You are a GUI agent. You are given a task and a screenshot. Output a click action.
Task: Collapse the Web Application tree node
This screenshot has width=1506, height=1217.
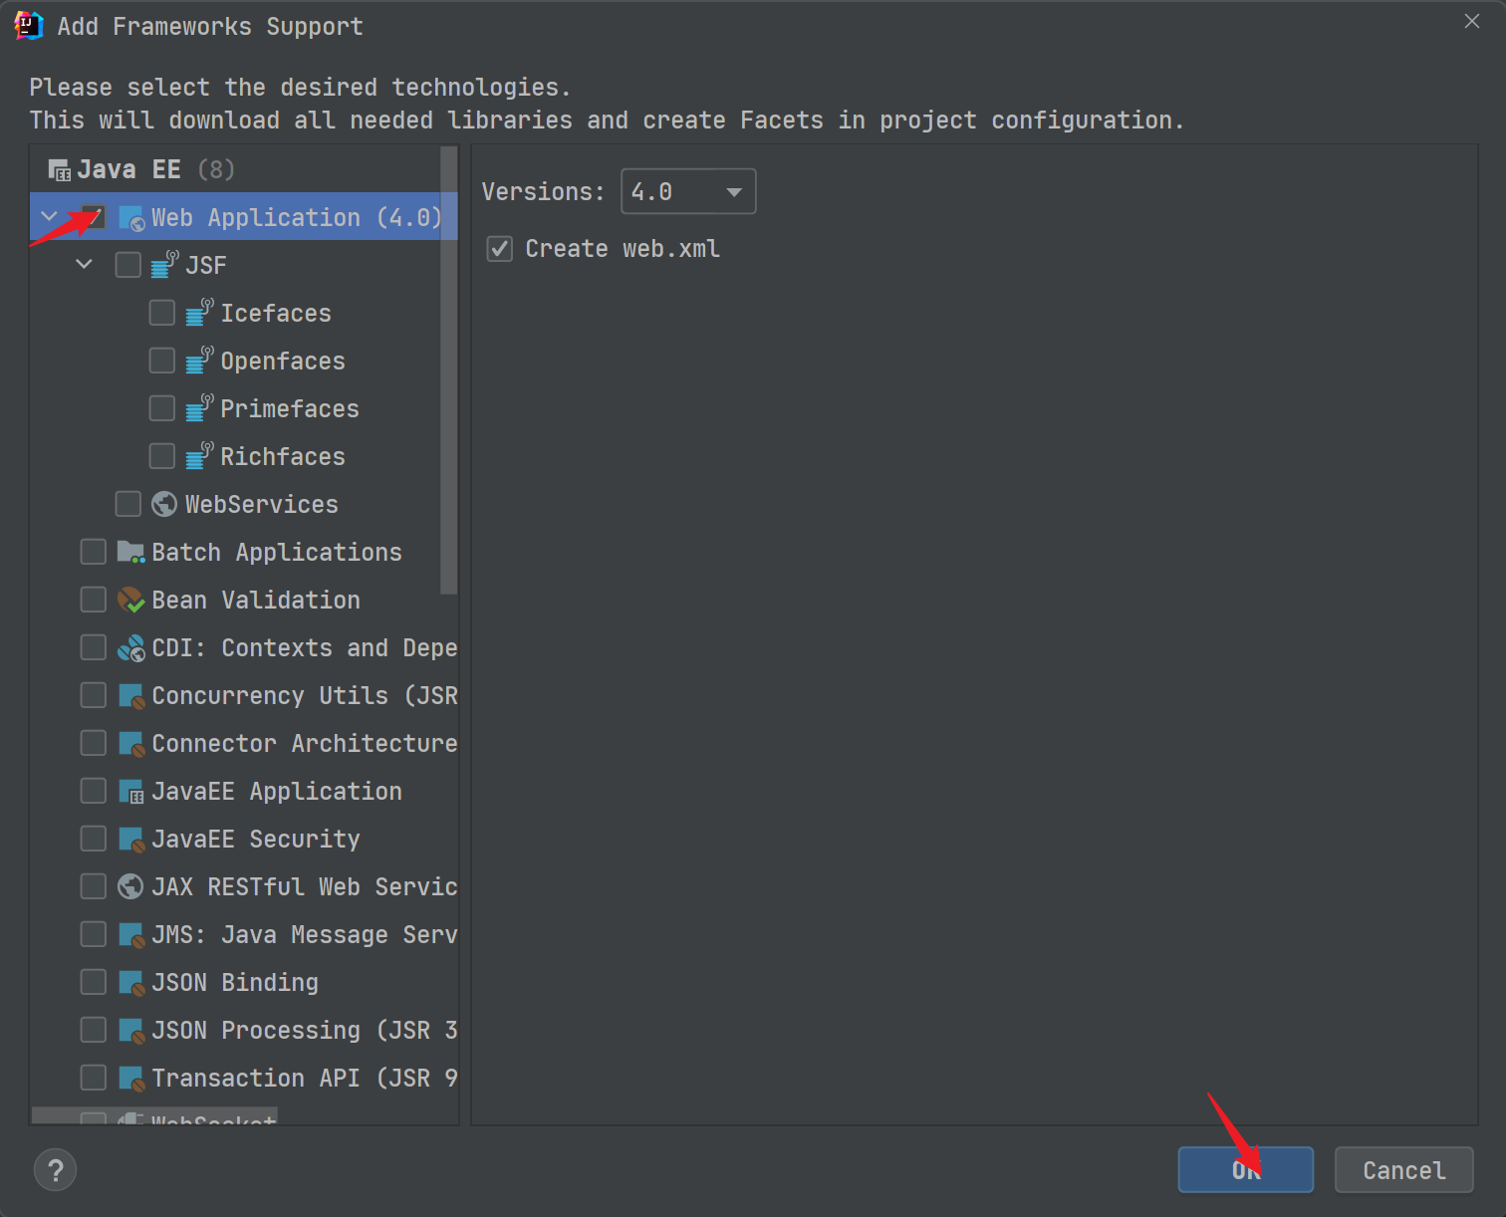coord(49,216)
